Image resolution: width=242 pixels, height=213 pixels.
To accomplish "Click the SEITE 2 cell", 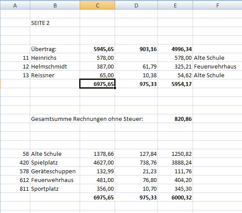I will pyautogui.click(x=55, y=23).
